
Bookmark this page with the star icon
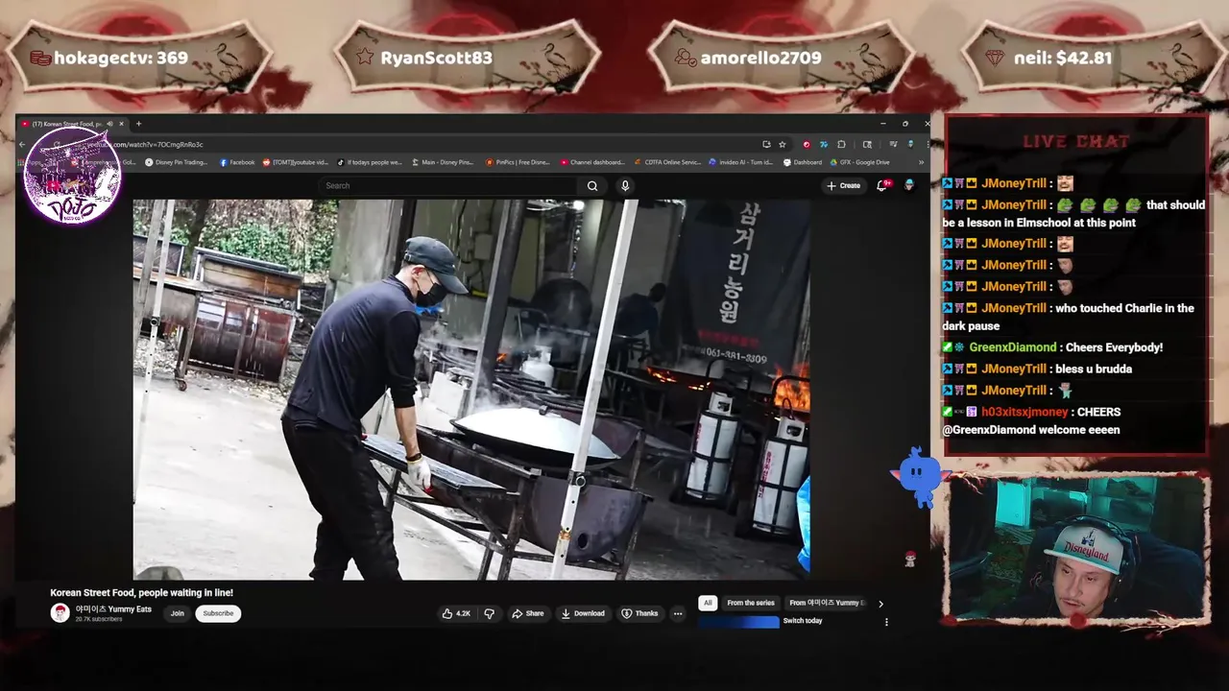coord(783,144)
